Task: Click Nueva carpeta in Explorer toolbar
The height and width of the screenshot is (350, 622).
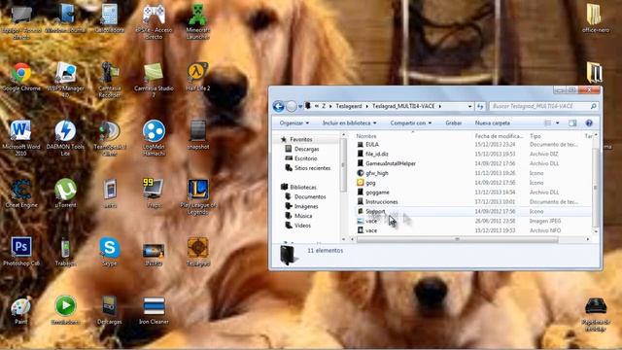Action: [x=493, y=123]
